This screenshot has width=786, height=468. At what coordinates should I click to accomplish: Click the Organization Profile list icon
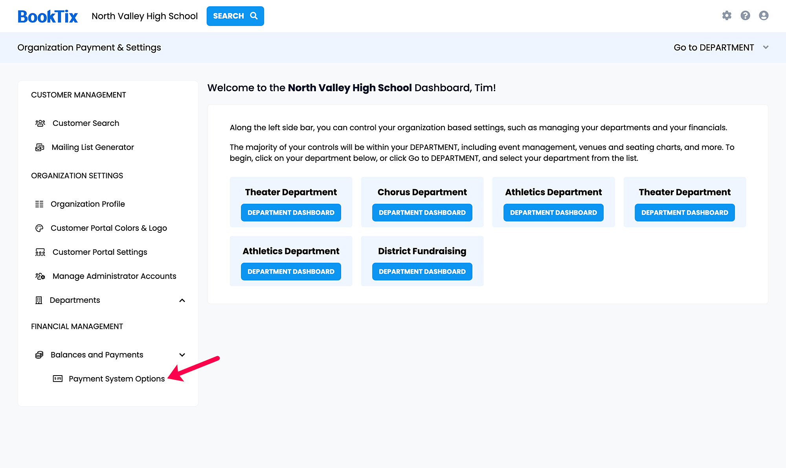pos(39,204)
